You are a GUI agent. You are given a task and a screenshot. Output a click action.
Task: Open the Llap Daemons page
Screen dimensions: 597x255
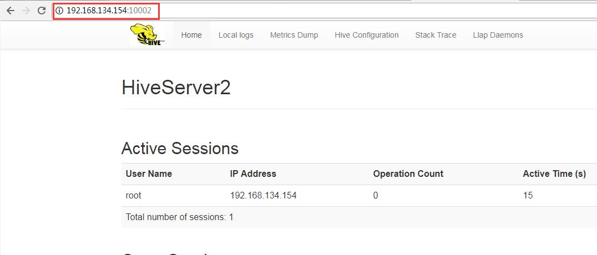click(x=498, y=35)
